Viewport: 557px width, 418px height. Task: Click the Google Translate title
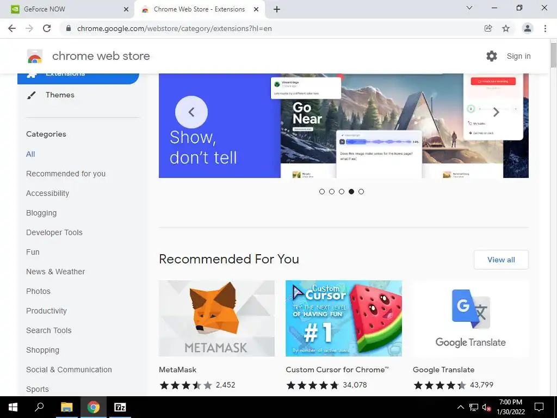pyautogui.click(x=444, y=370)
